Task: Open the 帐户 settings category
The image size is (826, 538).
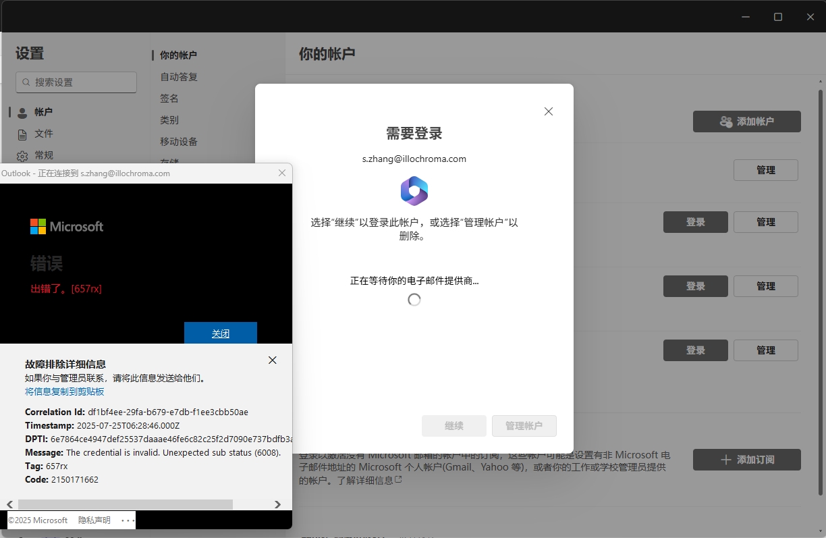Action: [x=43, y=112]
